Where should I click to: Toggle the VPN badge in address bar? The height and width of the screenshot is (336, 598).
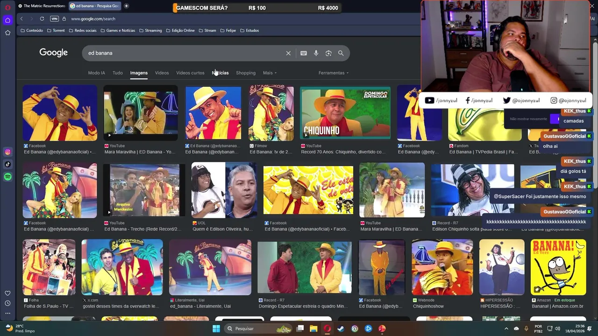click(x=55, y=19)
